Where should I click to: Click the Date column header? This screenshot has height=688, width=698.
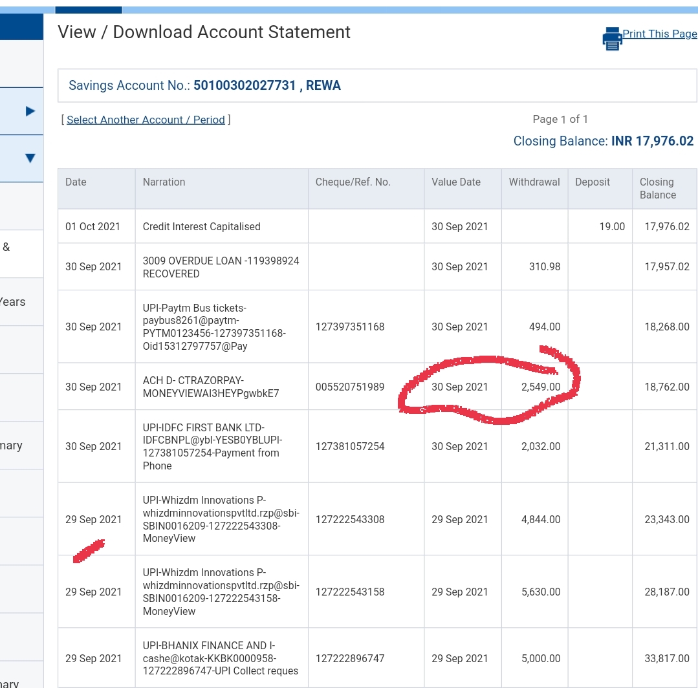(76, 182)
